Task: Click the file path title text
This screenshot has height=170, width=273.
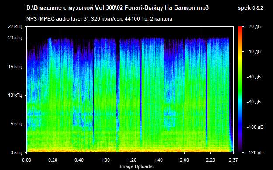Action: point(117,8)
